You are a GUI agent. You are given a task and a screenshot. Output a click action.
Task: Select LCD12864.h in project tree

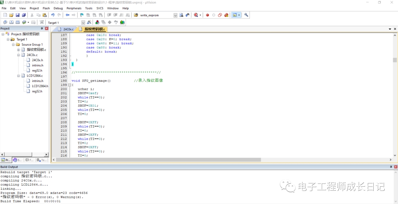(x=40, y=86)
